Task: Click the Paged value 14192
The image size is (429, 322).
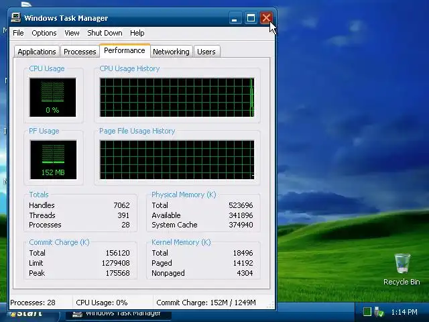Action: pyautogui.click(x=243, y=263)
